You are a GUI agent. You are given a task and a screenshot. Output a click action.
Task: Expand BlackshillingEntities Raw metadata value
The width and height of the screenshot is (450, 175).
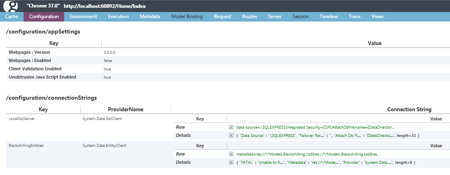pos(231,154)
